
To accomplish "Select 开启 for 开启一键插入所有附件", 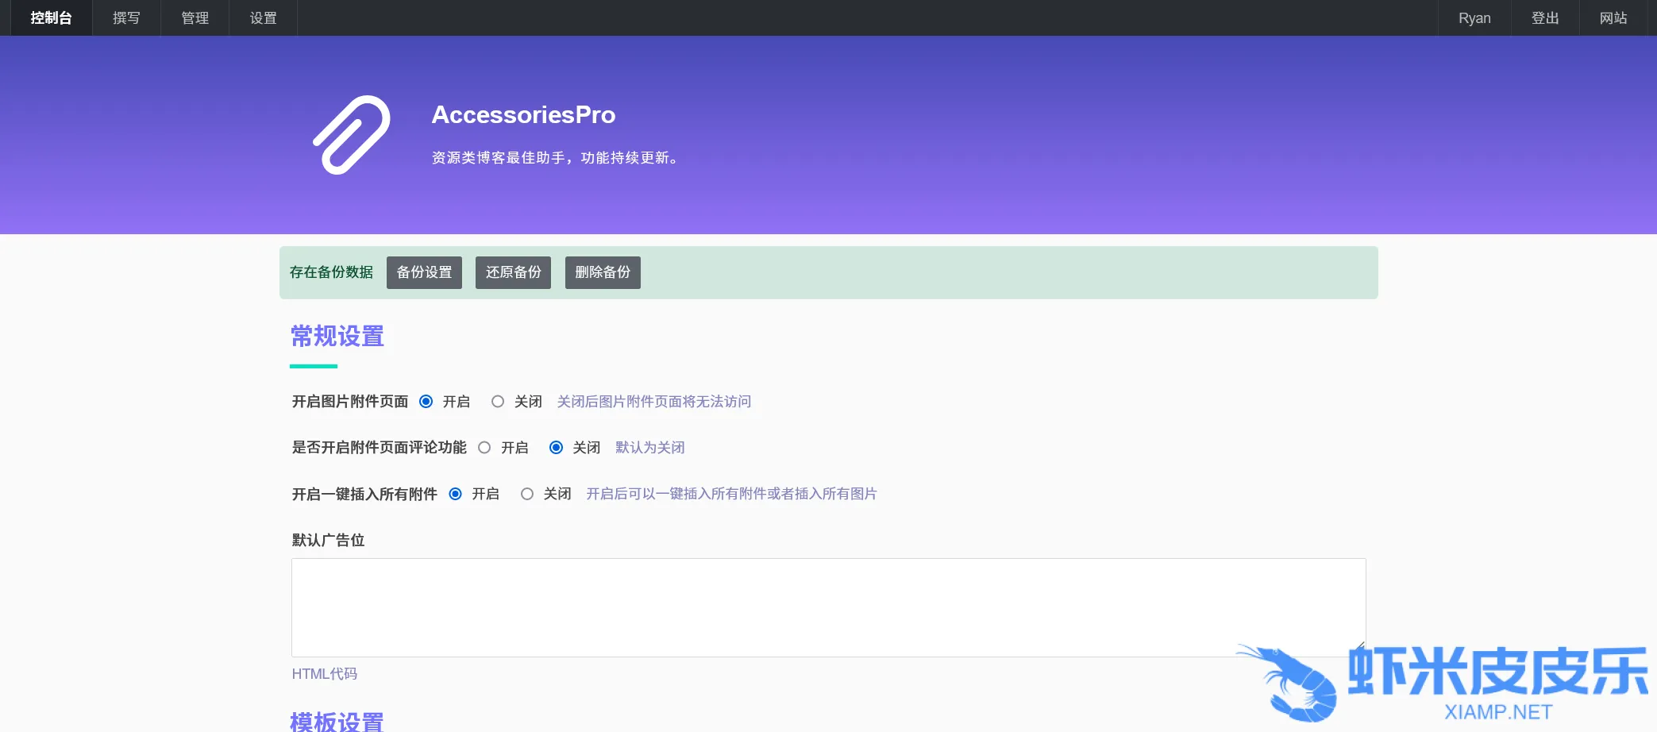I will click(456, 494).
